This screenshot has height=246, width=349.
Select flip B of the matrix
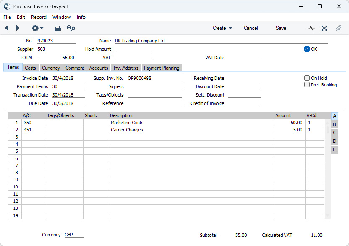point(335,124)
